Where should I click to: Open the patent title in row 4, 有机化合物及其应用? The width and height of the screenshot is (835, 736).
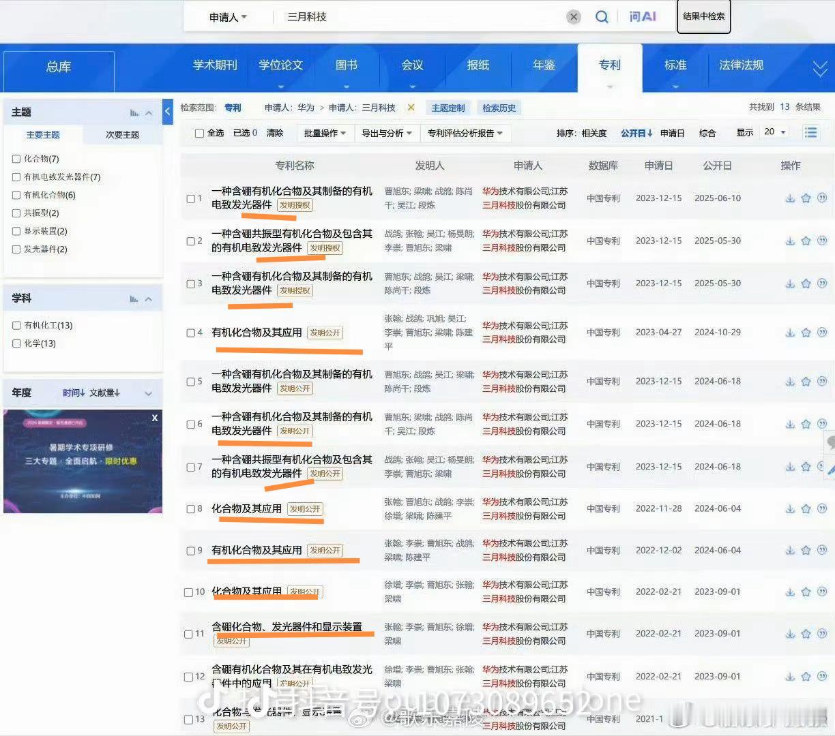pyautogui.click(x=257, y=333)
